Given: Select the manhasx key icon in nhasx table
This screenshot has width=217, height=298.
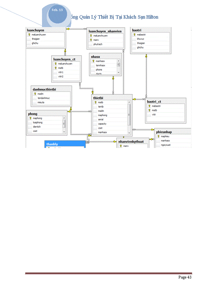Looking at the screenshot, I should pyautogui.click(x=93, y=61).
